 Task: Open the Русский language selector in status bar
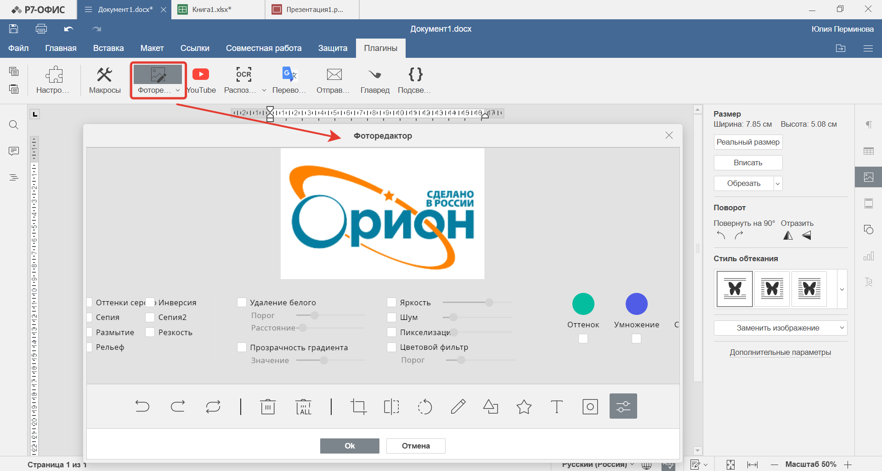(x=598, y=464)
